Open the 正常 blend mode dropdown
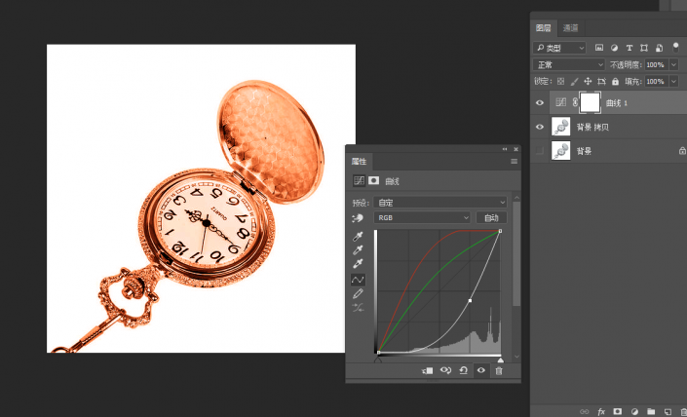The height and width of the screenshot is (417, 687). click(x=569, y=65)
